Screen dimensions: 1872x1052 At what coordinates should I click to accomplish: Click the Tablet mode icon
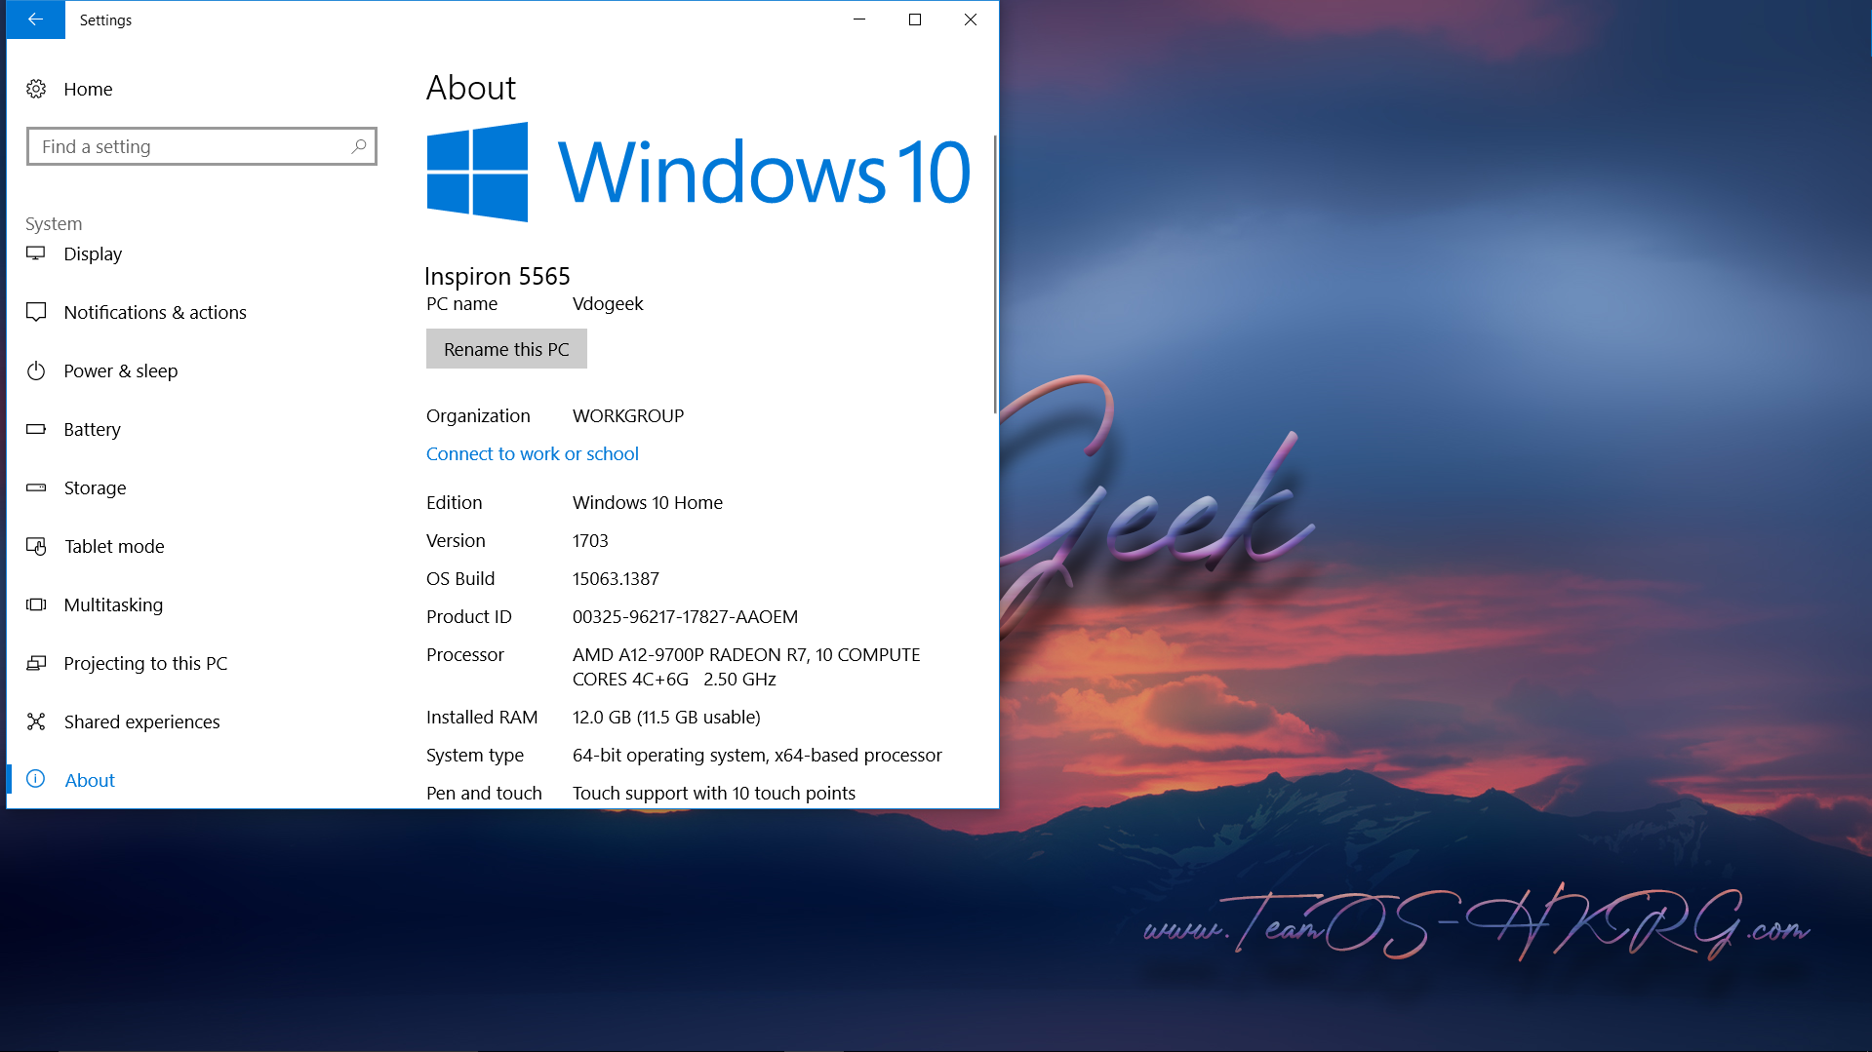[x=36, y=546]
